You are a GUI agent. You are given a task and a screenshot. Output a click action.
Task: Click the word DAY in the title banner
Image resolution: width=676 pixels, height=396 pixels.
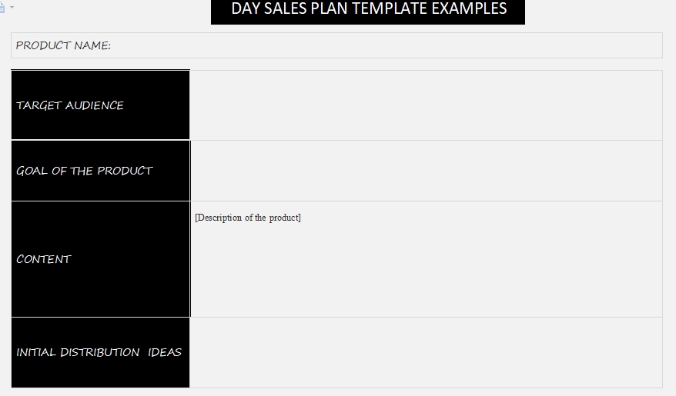pos(246,9)
